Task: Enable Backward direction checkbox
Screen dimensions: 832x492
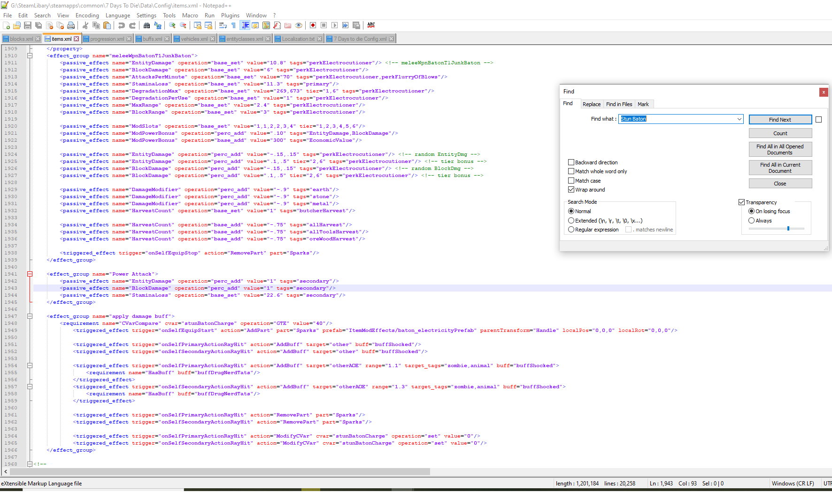Action: click(x=571, y=162)
